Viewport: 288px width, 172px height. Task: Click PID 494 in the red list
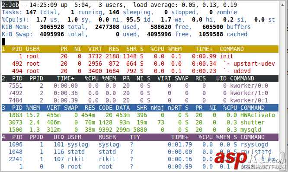tap(17, 71)
